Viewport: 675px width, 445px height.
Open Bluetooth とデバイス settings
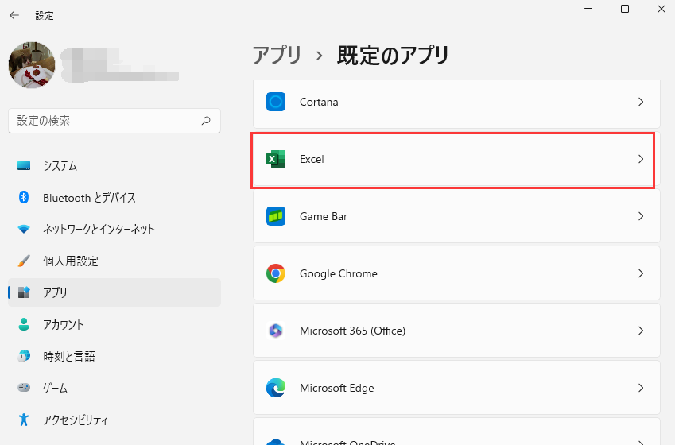89,198
